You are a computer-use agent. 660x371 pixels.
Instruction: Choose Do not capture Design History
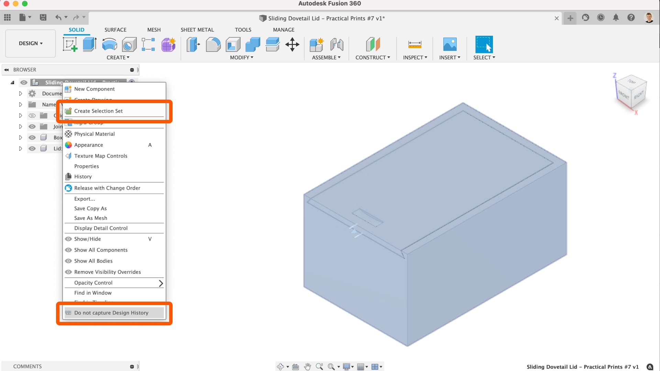[x=114, y=313]
